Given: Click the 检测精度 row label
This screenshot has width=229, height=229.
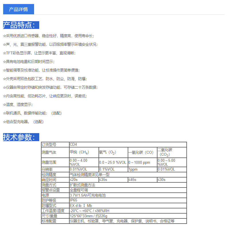Looking at the screenshot, I should click(x=49, y=174).
